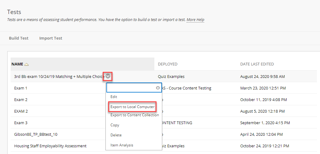The width and height of the screenshot is (320, 154).
Task: Choose Copy in the context menu
Action: [115, 125]
